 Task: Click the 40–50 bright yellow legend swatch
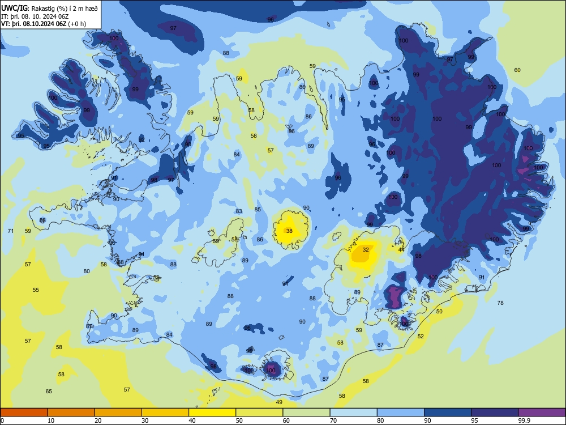tap(212, 413)
